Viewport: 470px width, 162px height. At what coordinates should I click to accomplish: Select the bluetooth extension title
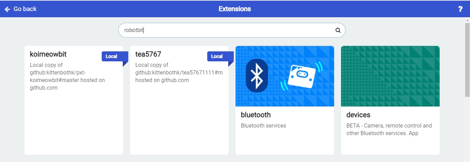point(256,115)
